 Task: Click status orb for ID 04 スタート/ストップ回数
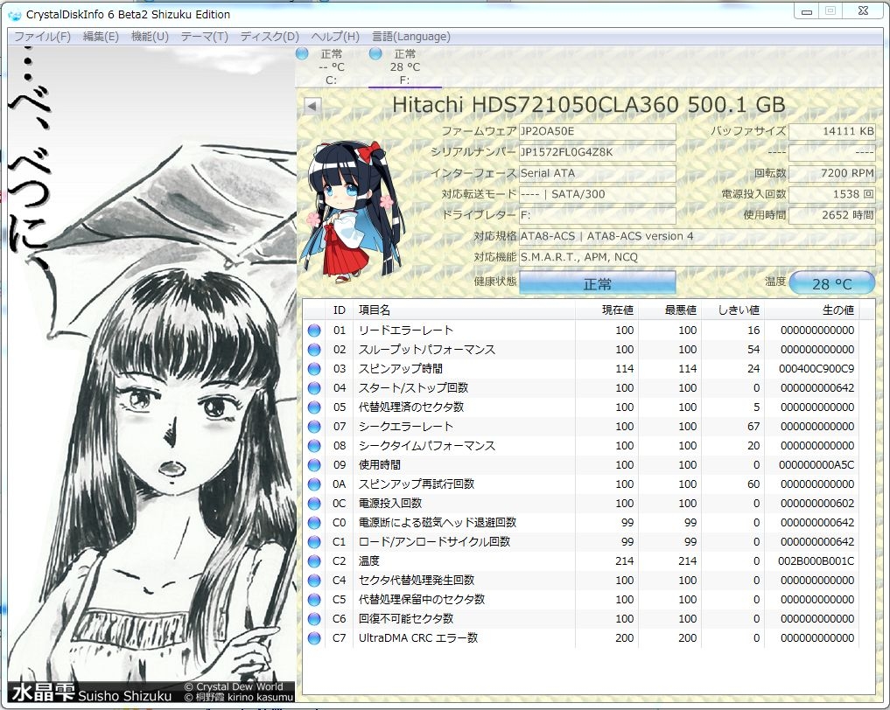pos(314,388)
